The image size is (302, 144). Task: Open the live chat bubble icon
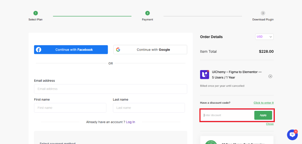[292, 135]
